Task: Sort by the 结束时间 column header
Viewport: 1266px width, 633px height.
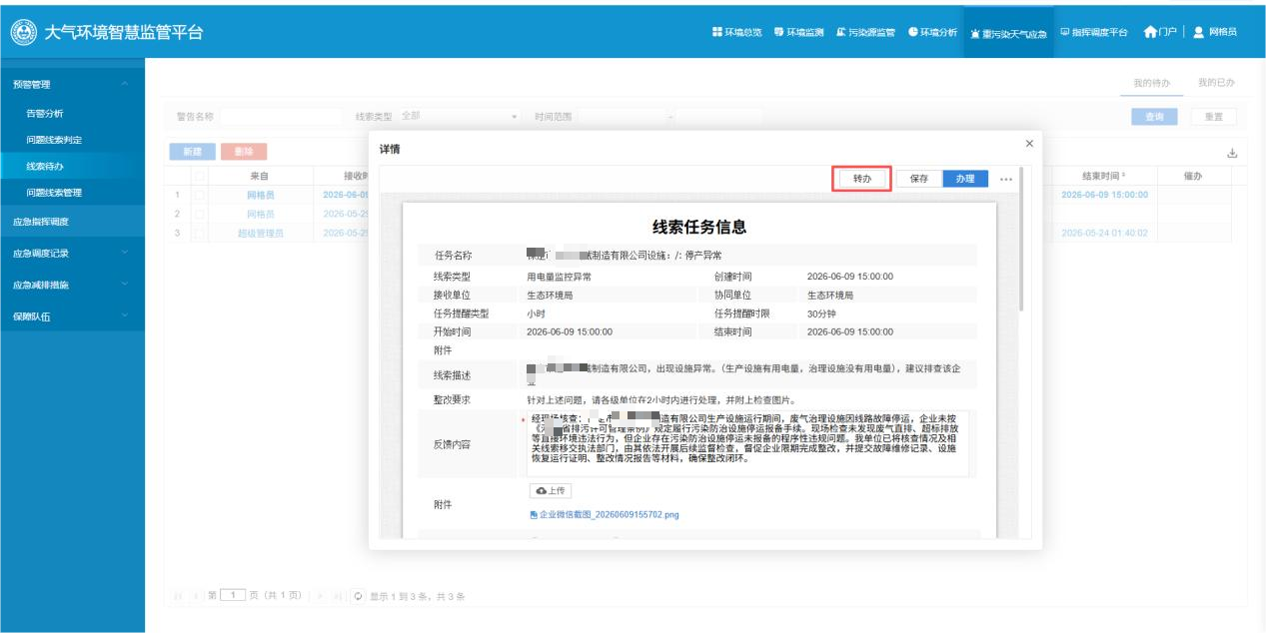Action: 1103,176
